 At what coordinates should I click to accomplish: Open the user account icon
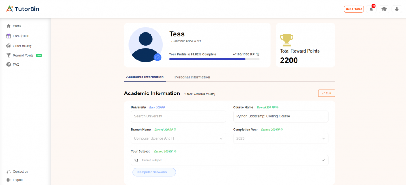(396, 9)
